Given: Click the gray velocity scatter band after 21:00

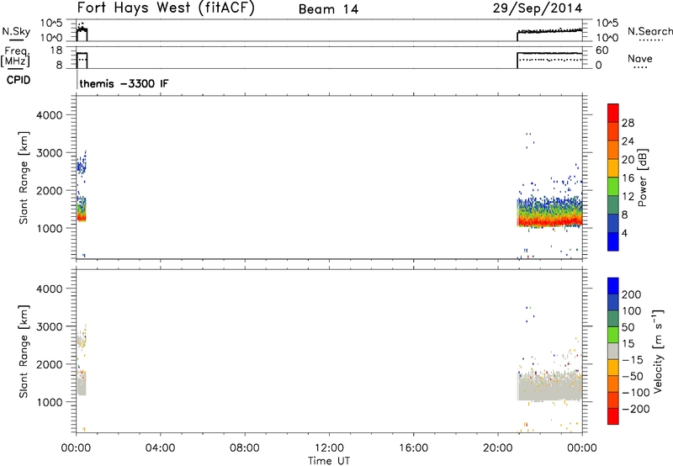Looking at the screenshot, I should point(550,387).
